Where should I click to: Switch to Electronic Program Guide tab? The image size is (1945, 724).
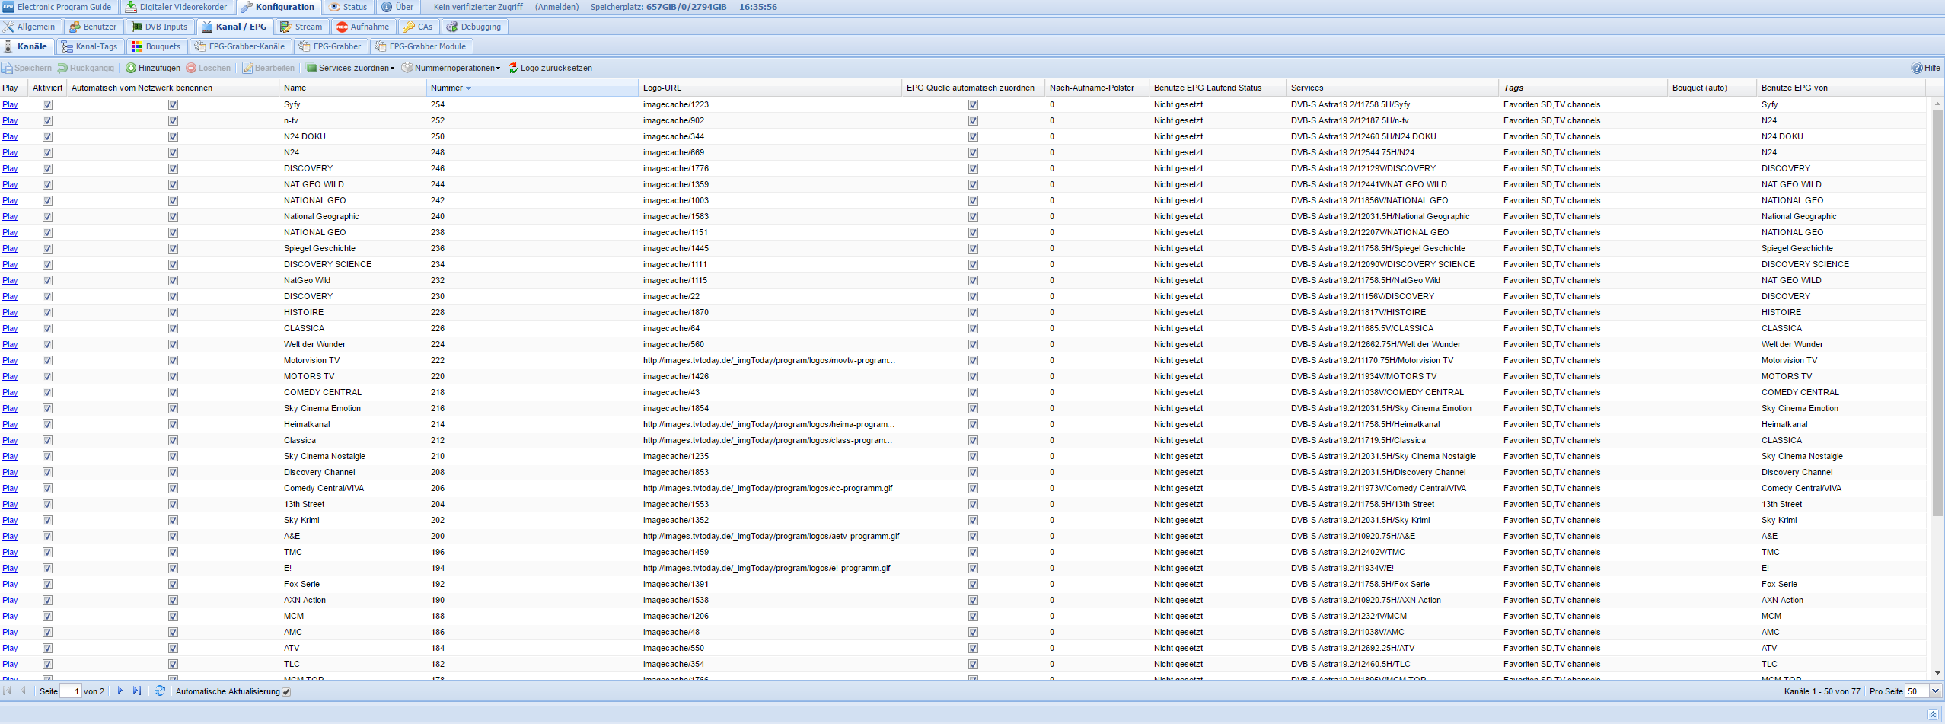coord(58,7)
